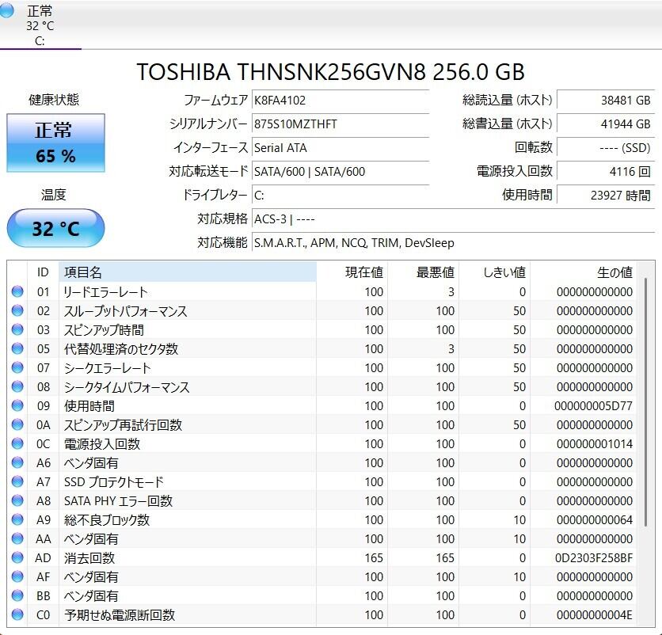
Task: Click the power-on count value 4116 回
Action: pyautogui.click(x=606, y=171)
